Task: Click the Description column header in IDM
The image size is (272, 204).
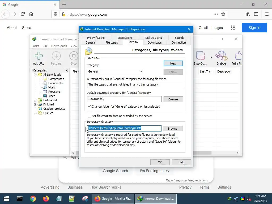Action: (x=224, y=71)
